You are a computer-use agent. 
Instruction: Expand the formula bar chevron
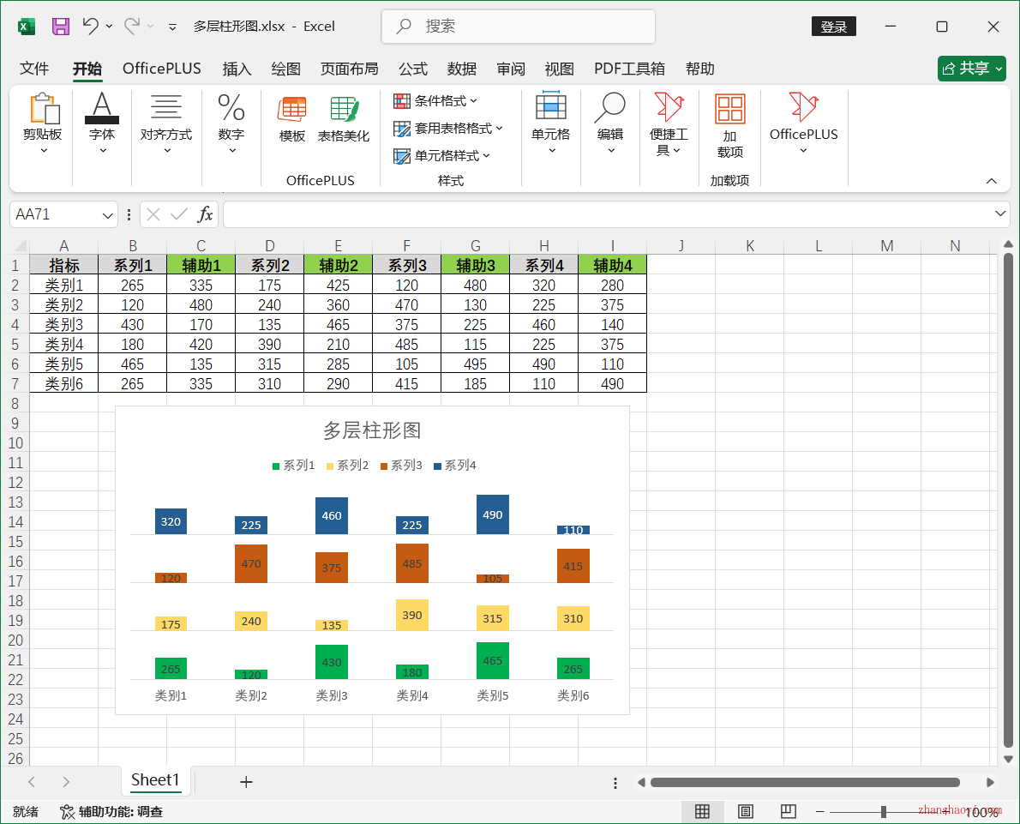1000,214
